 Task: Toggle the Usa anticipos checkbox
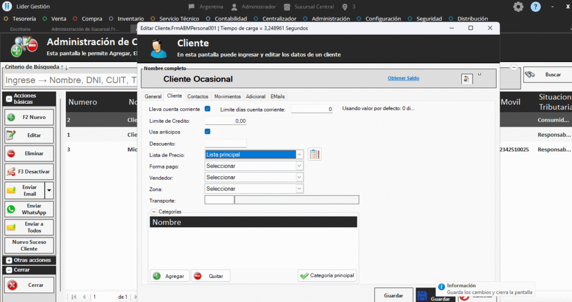coord(208,132)
